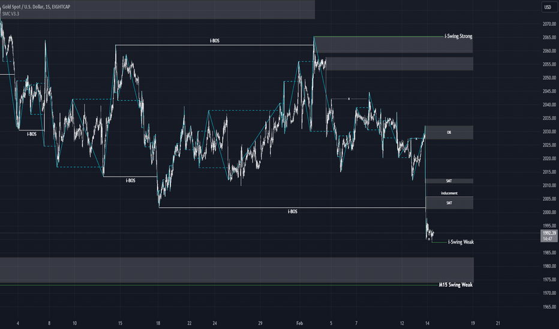Select the M15 Swing Weak label

tap(456, 285)
